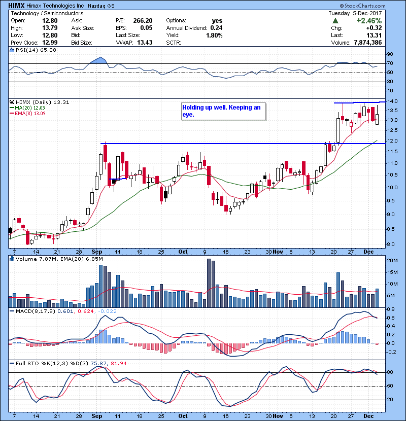Click the 30Nov date marker under price chart

coord(274,252)
